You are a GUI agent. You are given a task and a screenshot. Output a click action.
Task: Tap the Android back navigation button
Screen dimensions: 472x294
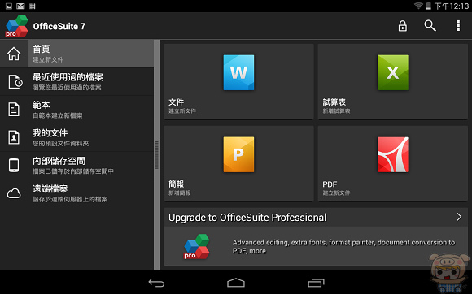(156, 283)
